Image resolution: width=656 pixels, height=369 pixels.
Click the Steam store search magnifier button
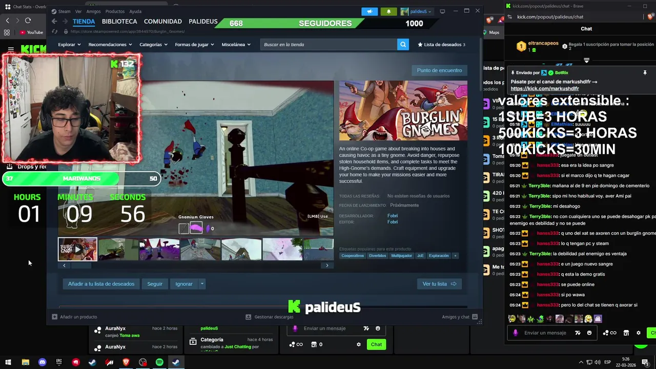pos(403,45)
